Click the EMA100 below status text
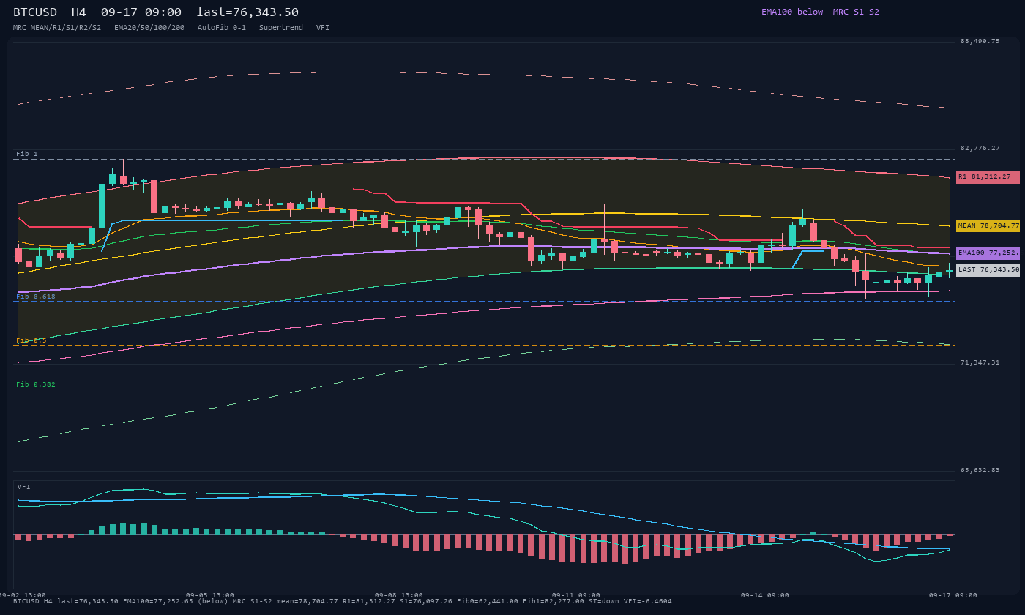The image size is (1025, 615). (x=792, y=12)
